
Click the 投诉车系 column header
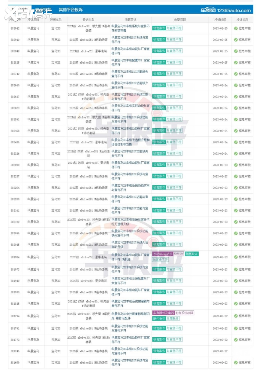click(x=56, y=20)
